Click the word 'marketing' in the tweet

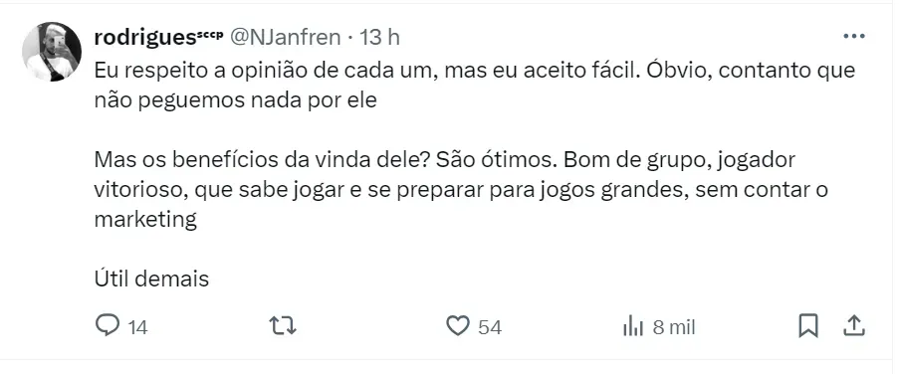point(145,220)
